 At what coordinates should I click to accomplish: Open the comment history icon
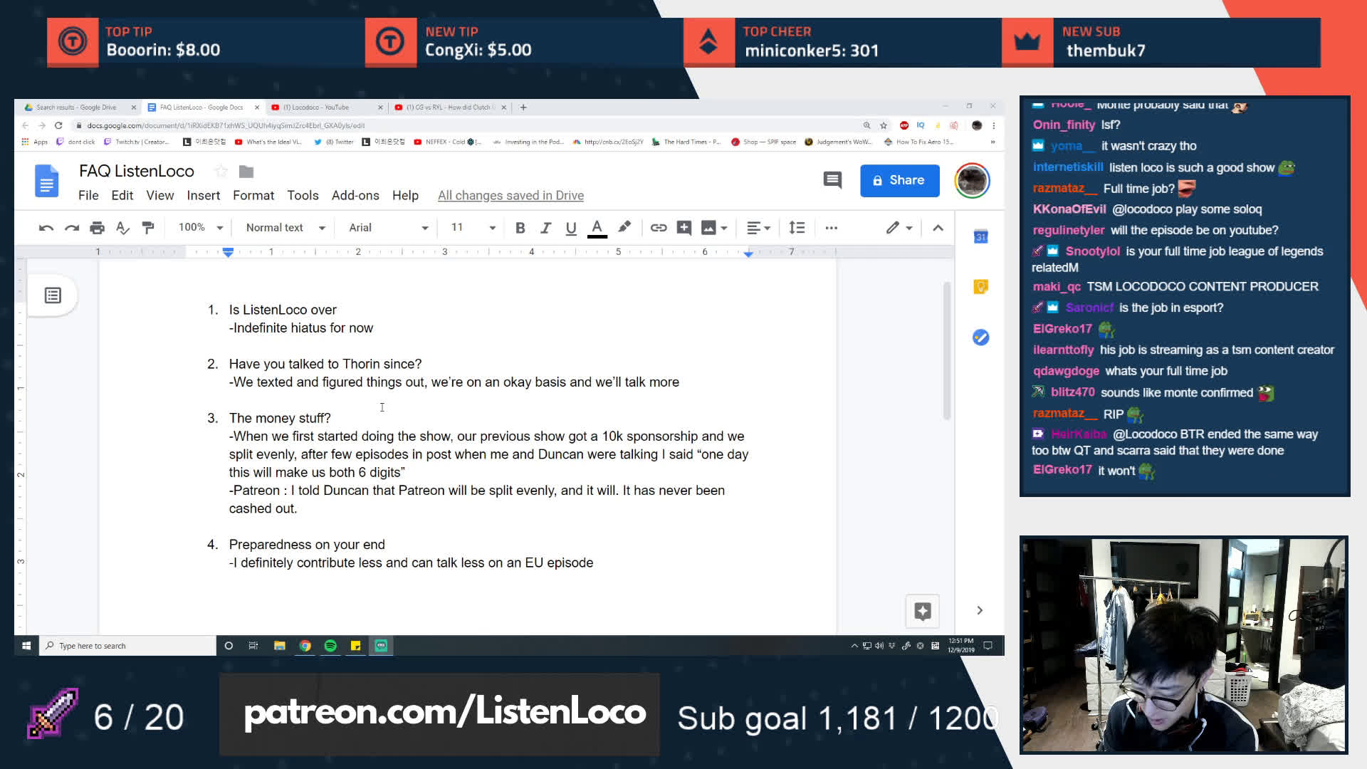[x=832, y=180]
